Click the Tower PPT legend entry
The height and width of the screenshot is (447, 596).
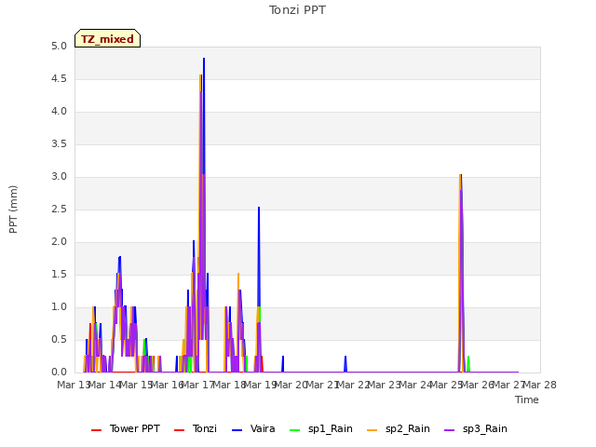pyautogui.click(x=126, y=429)
